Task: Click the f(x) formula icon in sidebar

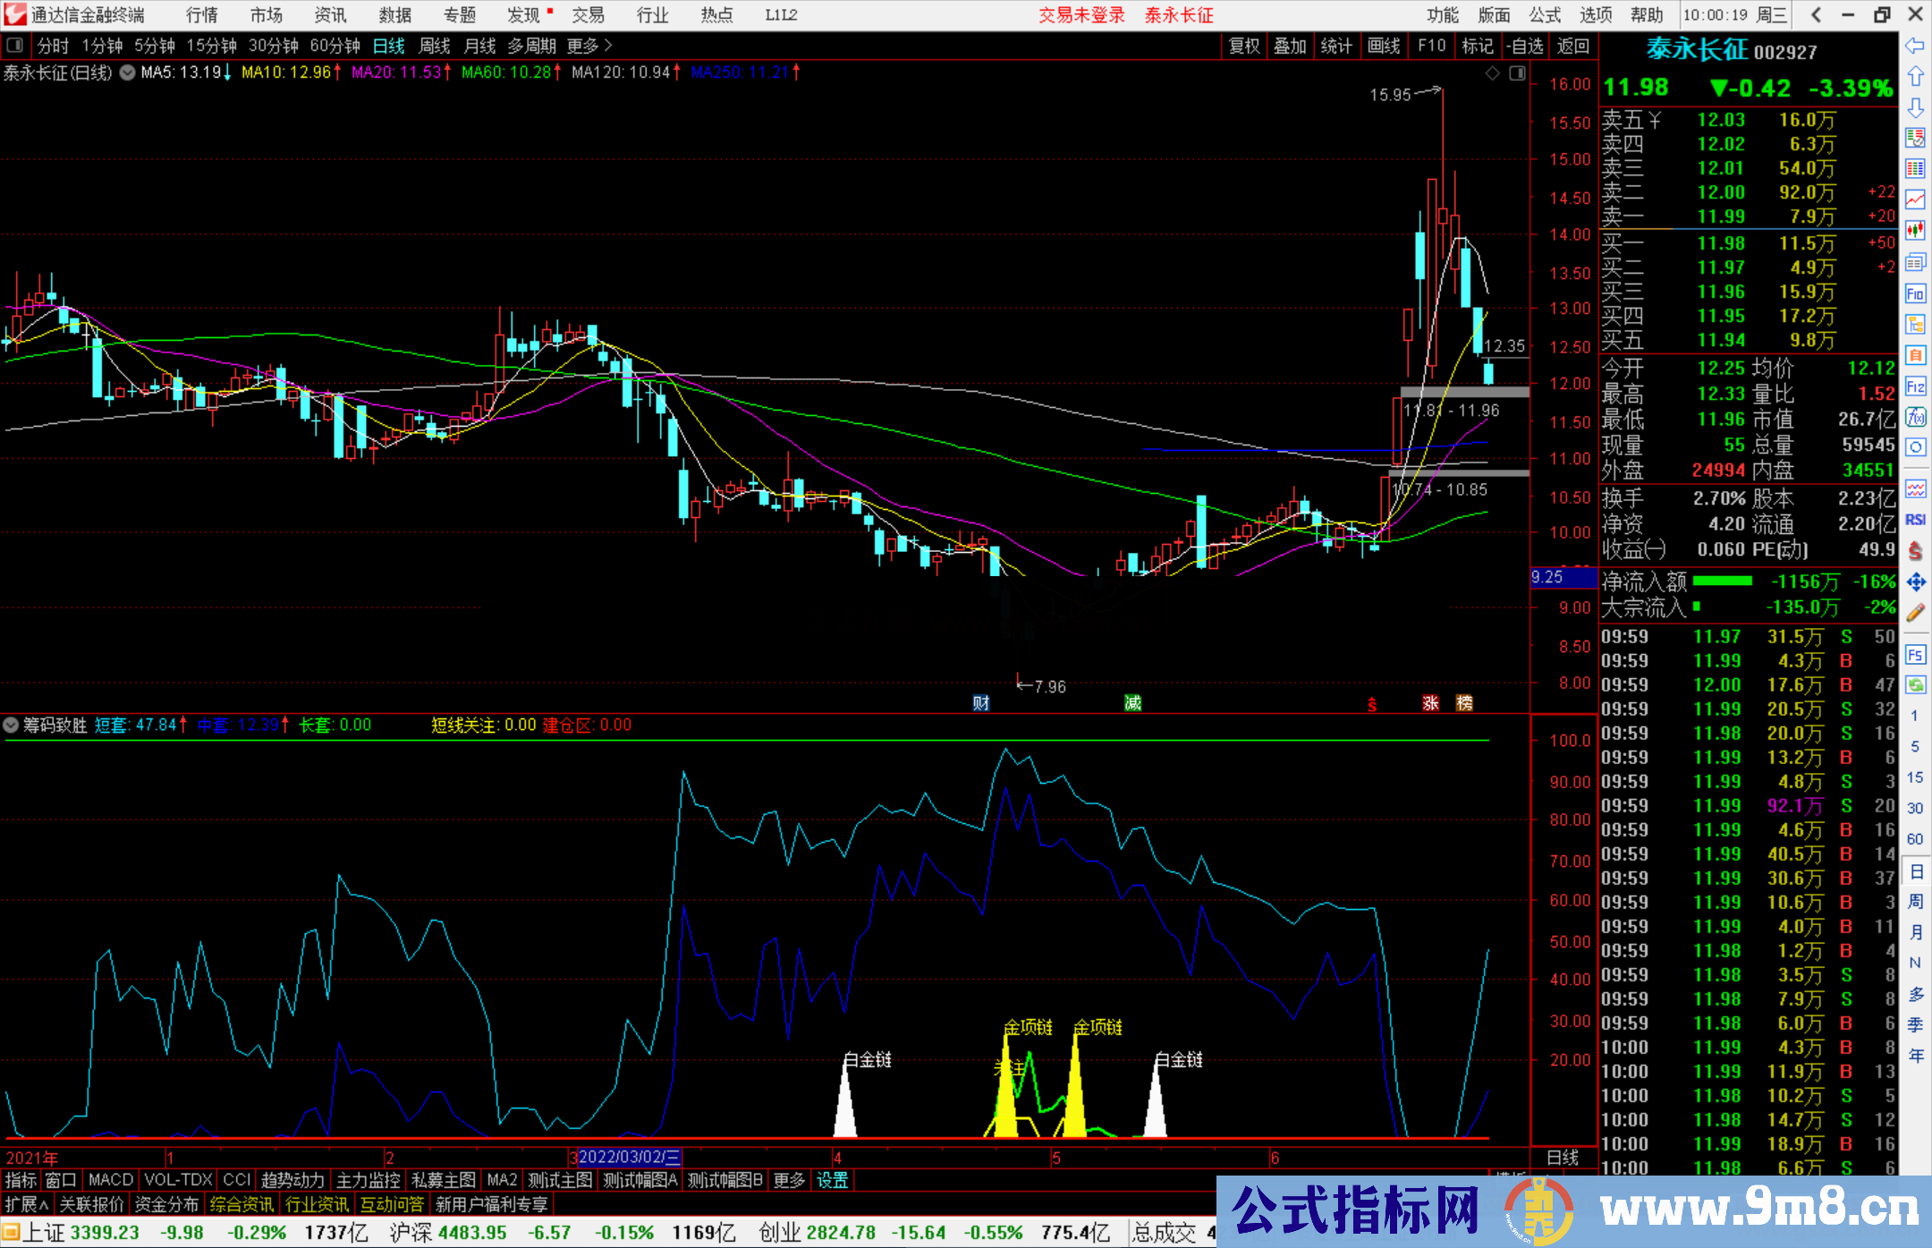Action: point(1915,417)
